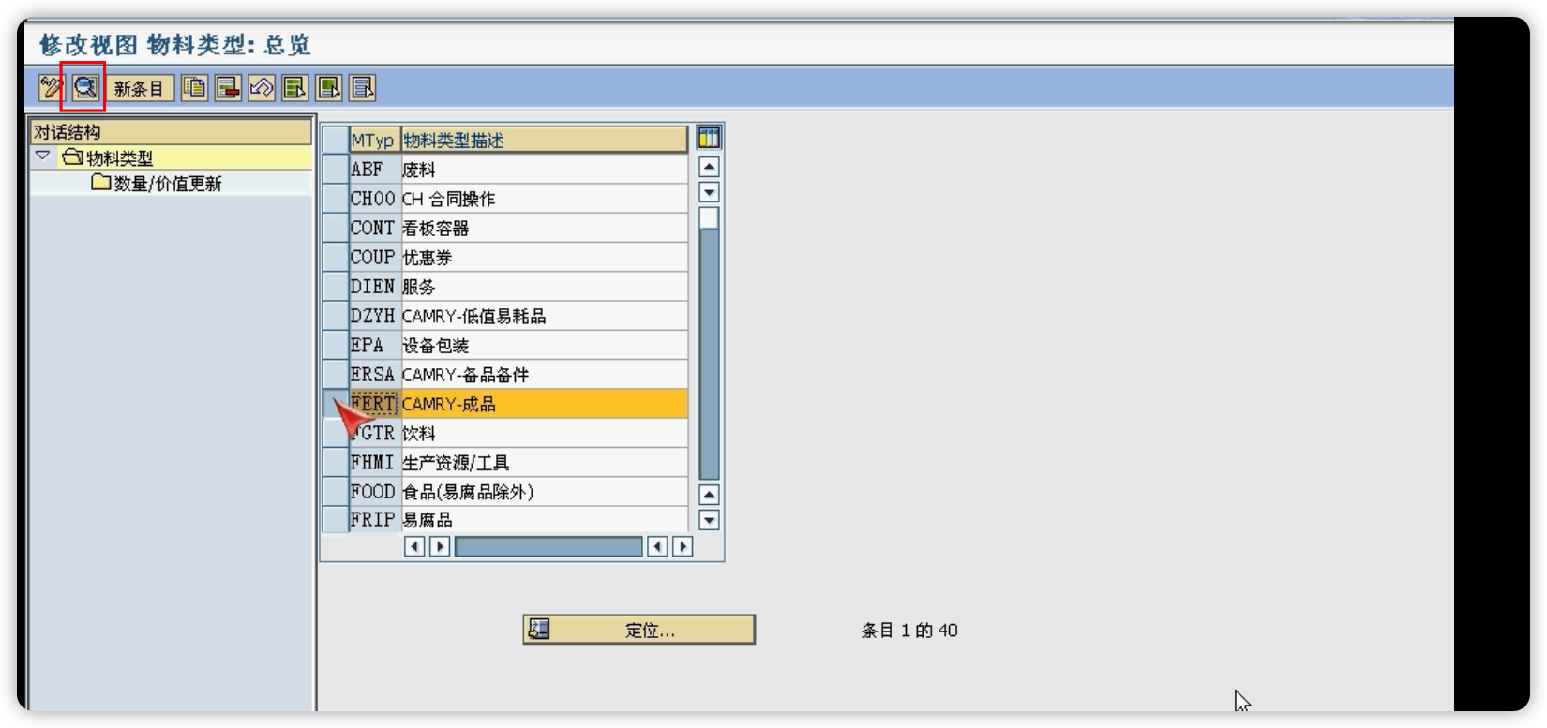Click the 物料类型描述 column header
The image size is (1547, 728).
(x=544, y=141)
